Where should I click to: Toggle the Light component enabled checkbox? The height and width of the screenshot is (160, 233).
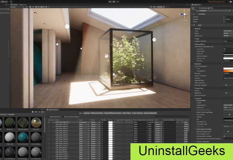196,25
